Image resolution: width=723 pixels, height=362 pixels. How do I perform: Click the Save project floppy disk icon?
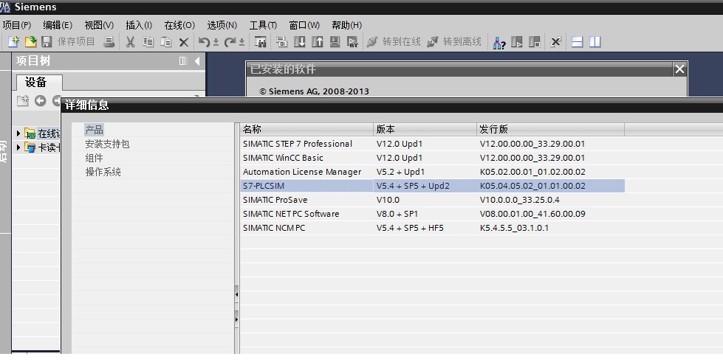pyautogui.click(x=47, y=42)
